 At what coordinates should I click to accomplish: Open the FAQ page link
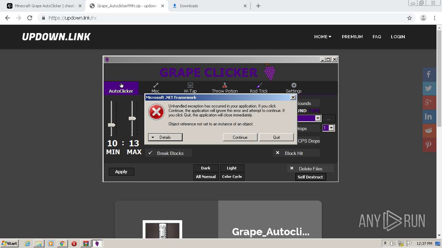pos(377,37)
